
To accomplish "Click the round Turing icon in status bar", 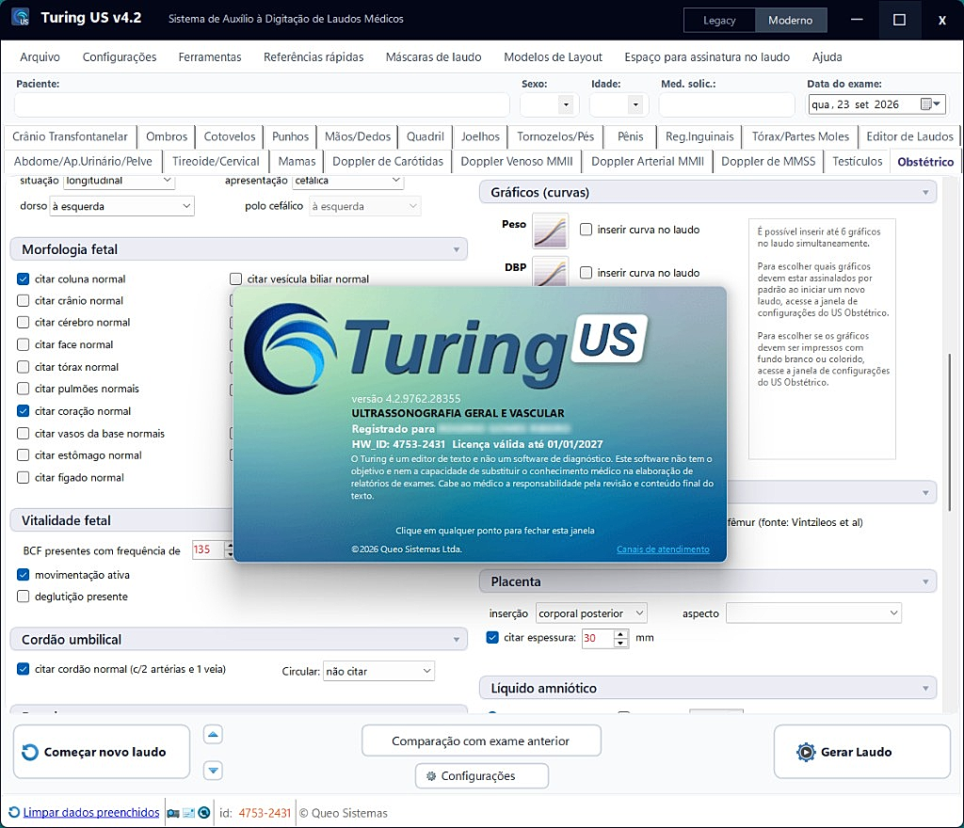I will [x=204, y=813].
